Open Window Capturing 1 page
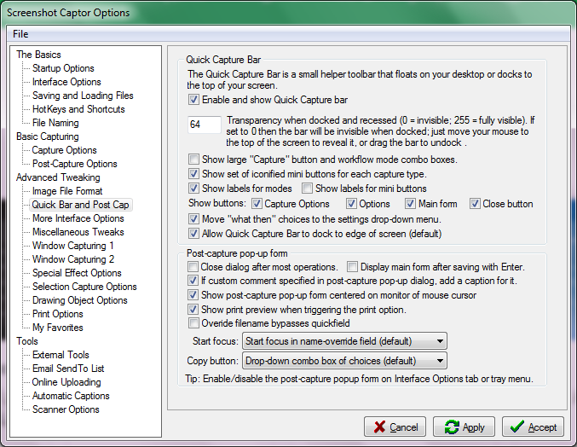This screenshot has height=447, width=577. tap(72, 245)
